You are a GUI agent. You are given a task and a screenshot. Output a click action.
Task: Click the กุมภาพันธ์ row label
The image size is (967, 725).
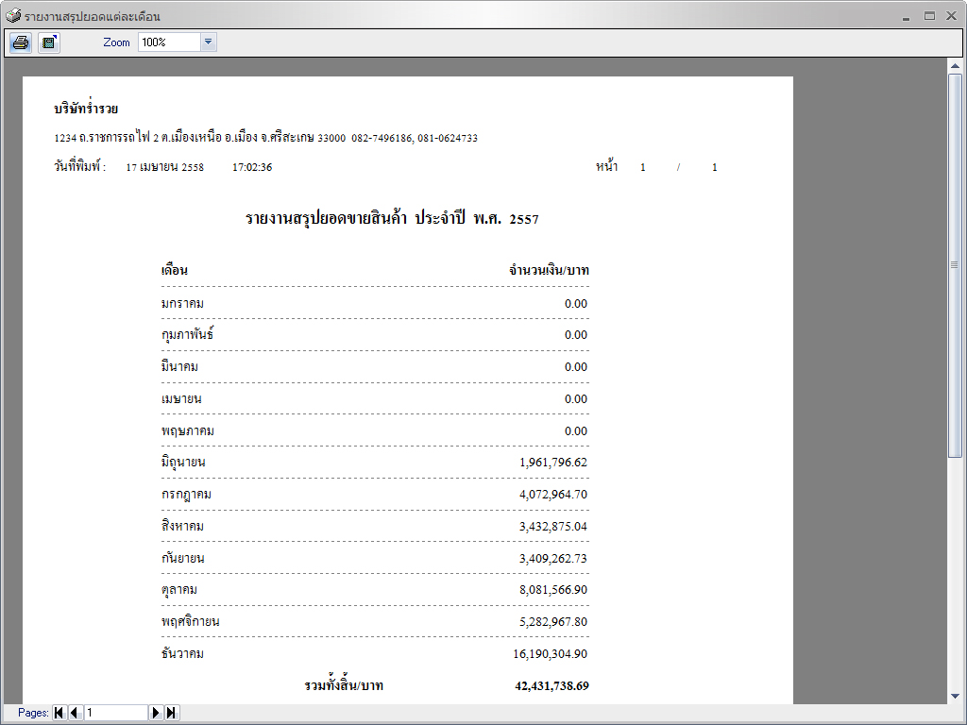188,335
